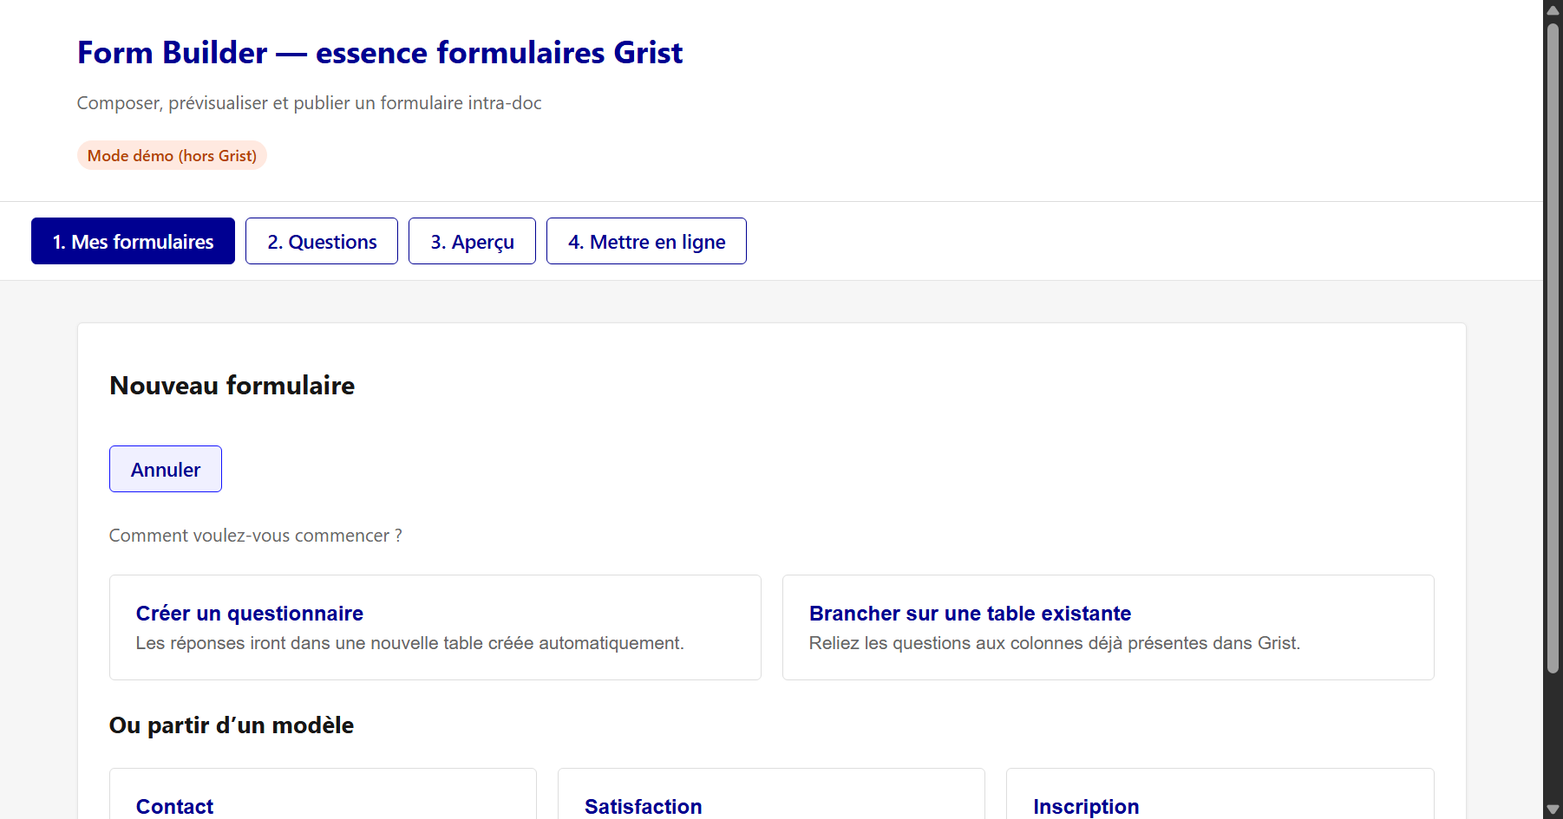Choose Créer un questionnaire card
The width and height of the screenshot is (1563, 819).
tap(435, 627)
